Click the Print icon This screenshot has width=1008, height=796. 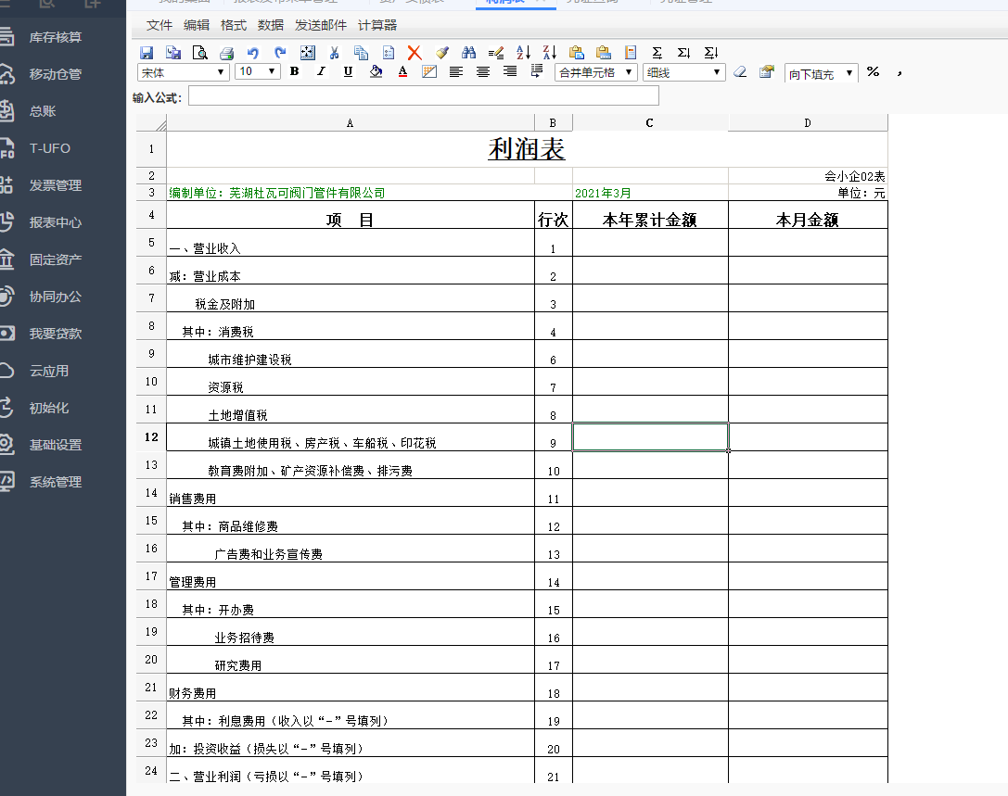227,53
